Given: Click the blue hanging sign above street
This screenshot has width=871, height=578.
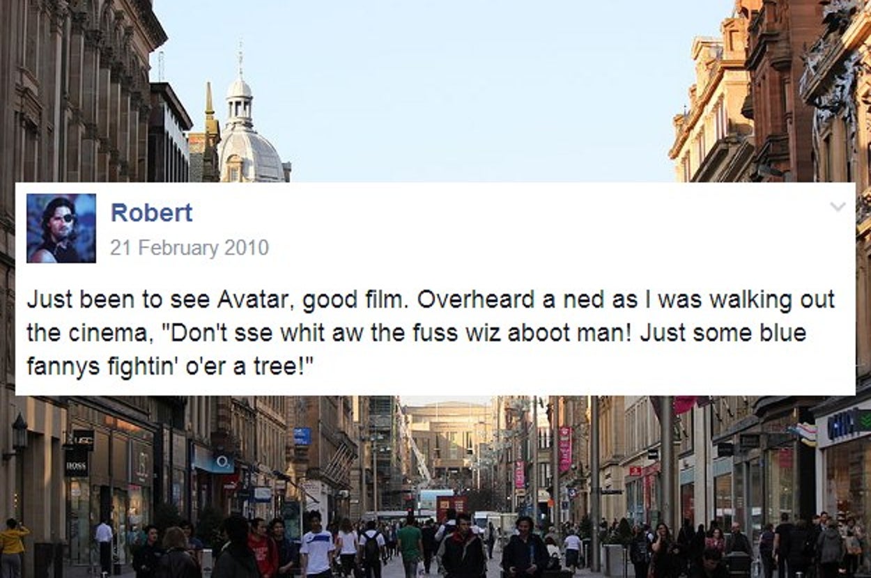Looking at the screenshot, I should [x=302, y=436].
